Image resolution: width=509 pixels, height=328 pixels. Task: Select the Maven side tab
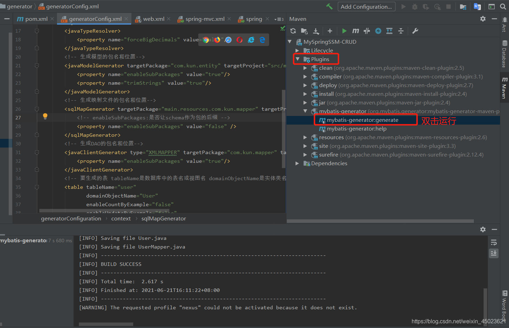(504, 88)
